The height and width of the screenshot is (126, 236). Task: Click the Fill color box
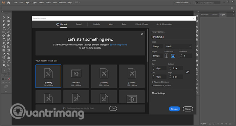pyautogui.click(x=4, y=71)
